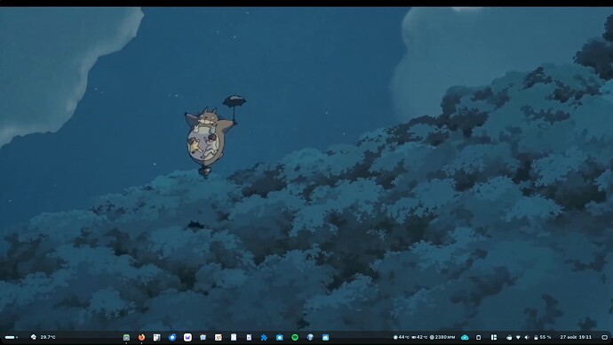The height and width of the screenshot is (345, 613).
Task: Open the blue extensions puzzle icon
Action: click(264, 337)
